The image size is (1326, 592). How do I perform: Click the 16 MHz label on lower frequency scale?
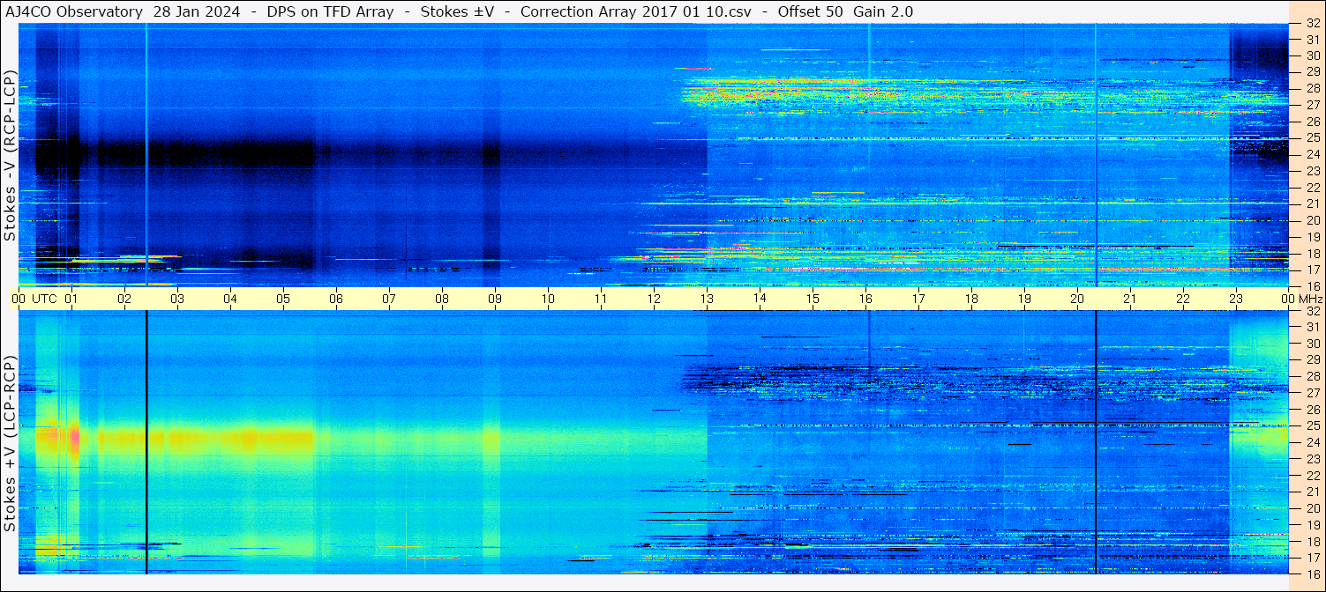click(1312, 573)
